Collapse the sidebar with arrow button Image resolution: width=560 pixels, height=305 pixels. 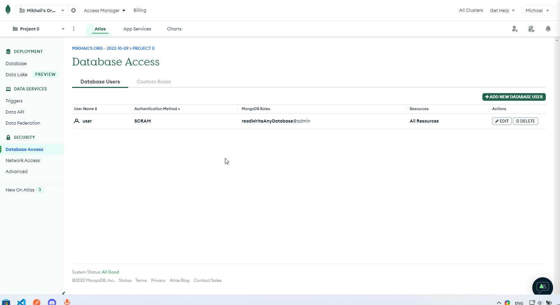tap(64, 293)
